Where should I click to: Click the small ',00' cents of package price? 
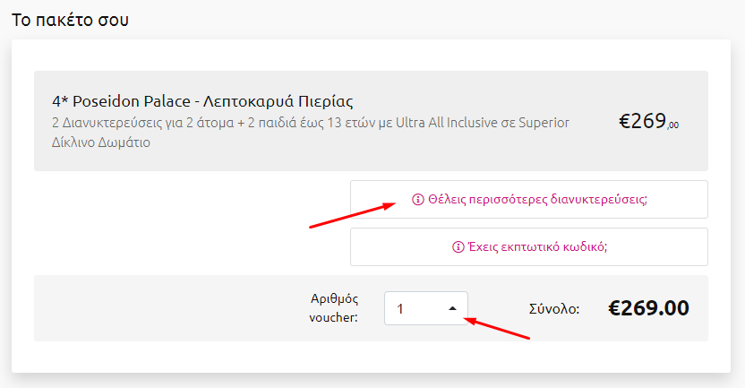(673, 126)
